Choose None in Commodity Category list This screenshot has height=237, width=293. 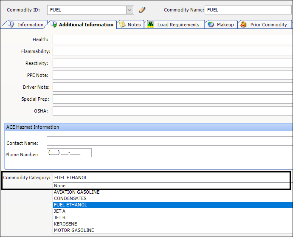tap(60, 186)
